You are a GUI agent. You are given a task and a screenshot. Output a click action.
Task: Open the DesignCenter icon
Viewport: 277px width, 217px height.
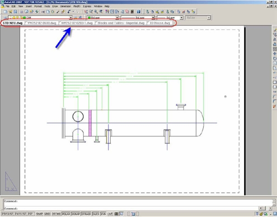112,12
